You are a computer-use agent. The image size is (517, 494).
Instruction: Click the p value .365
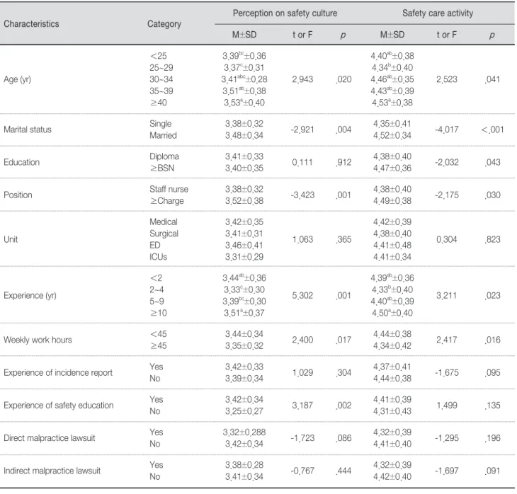[343, 239]
